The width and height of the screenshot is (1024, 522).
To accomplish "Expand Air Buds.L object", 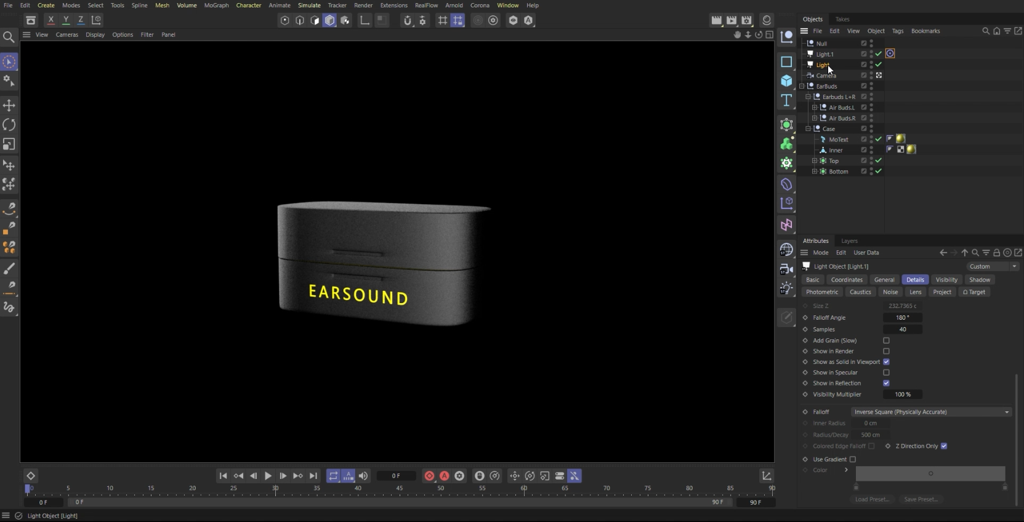I will pos(815,108).
